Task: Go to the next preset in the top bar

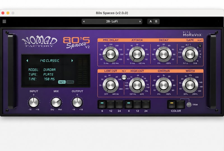Action: pyautogui.click(x=140, y=21)
